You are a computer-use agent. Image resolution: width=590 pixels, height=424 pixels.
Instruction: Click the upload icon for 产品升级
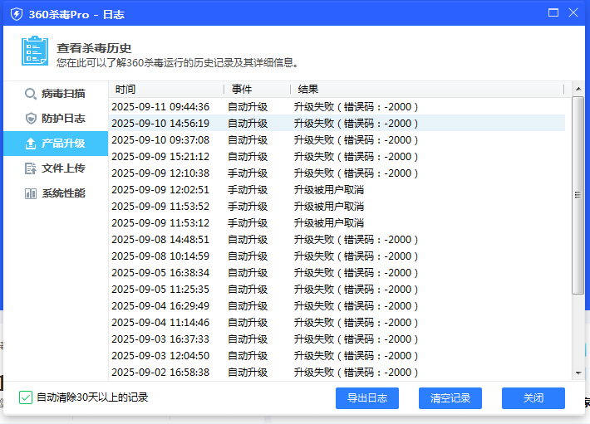(x=31, y=144)
